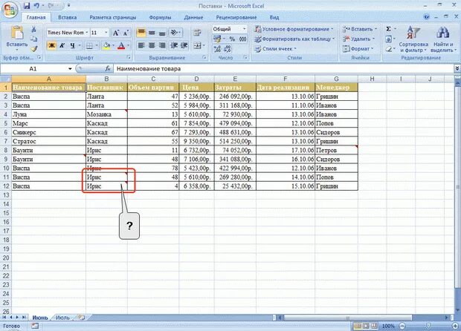Increase font size with the large A icon
Image resolution: width=461 pixels, height=331 pixels.
[116, 33]
